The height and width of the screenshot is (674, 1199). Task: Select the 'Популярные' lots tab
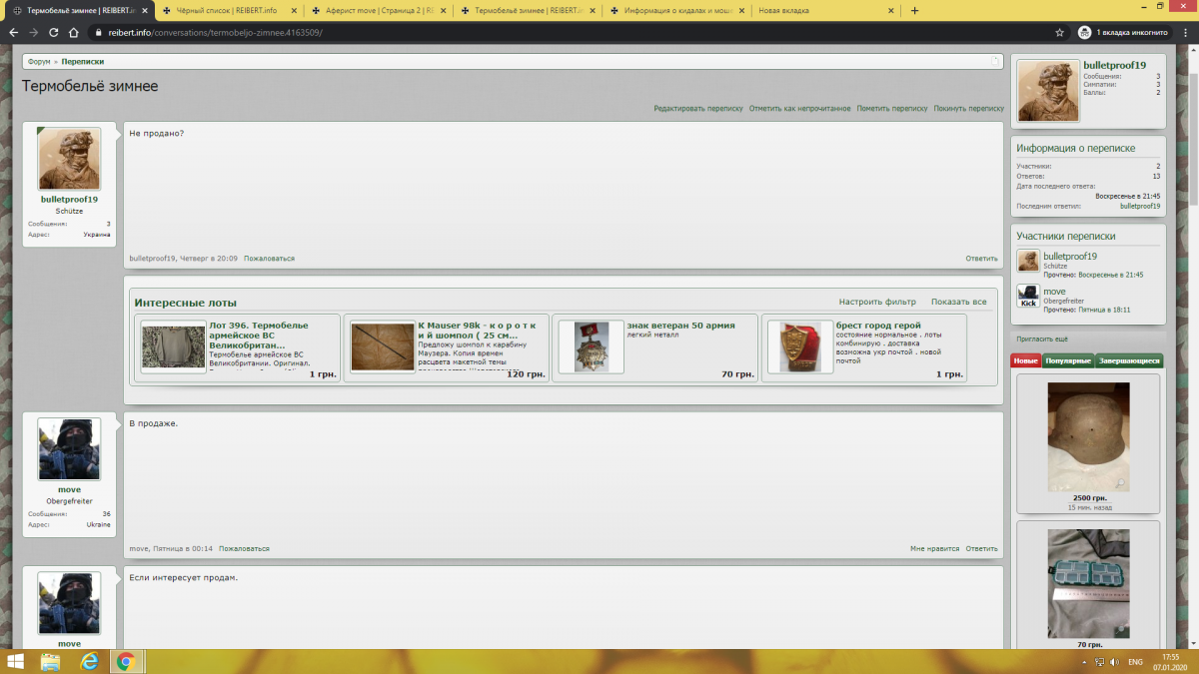coord(1068,360)
